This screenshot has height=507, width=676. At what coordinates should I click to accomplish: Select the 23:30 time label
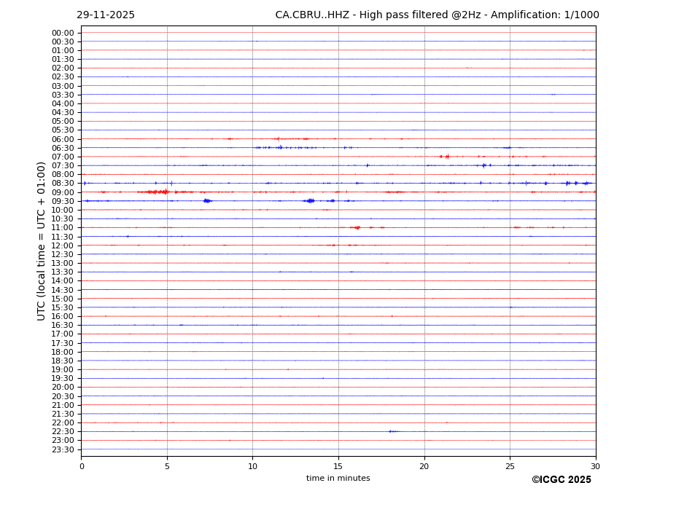62,449
